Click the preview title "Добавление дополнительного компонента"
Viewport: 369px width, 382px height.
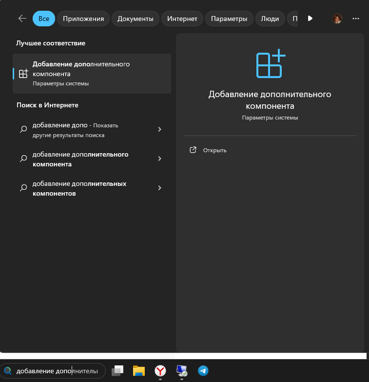(x=270, y=100)
